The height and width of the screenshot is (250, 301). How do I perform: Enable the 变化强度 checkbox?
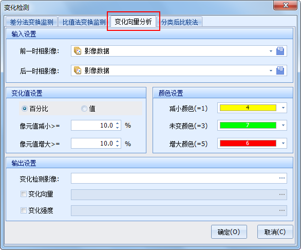point(24,210)
